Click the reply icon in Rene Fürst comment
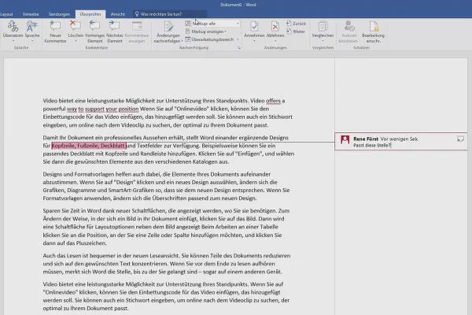This screenshot has width=472, height=315. [460, 139]
